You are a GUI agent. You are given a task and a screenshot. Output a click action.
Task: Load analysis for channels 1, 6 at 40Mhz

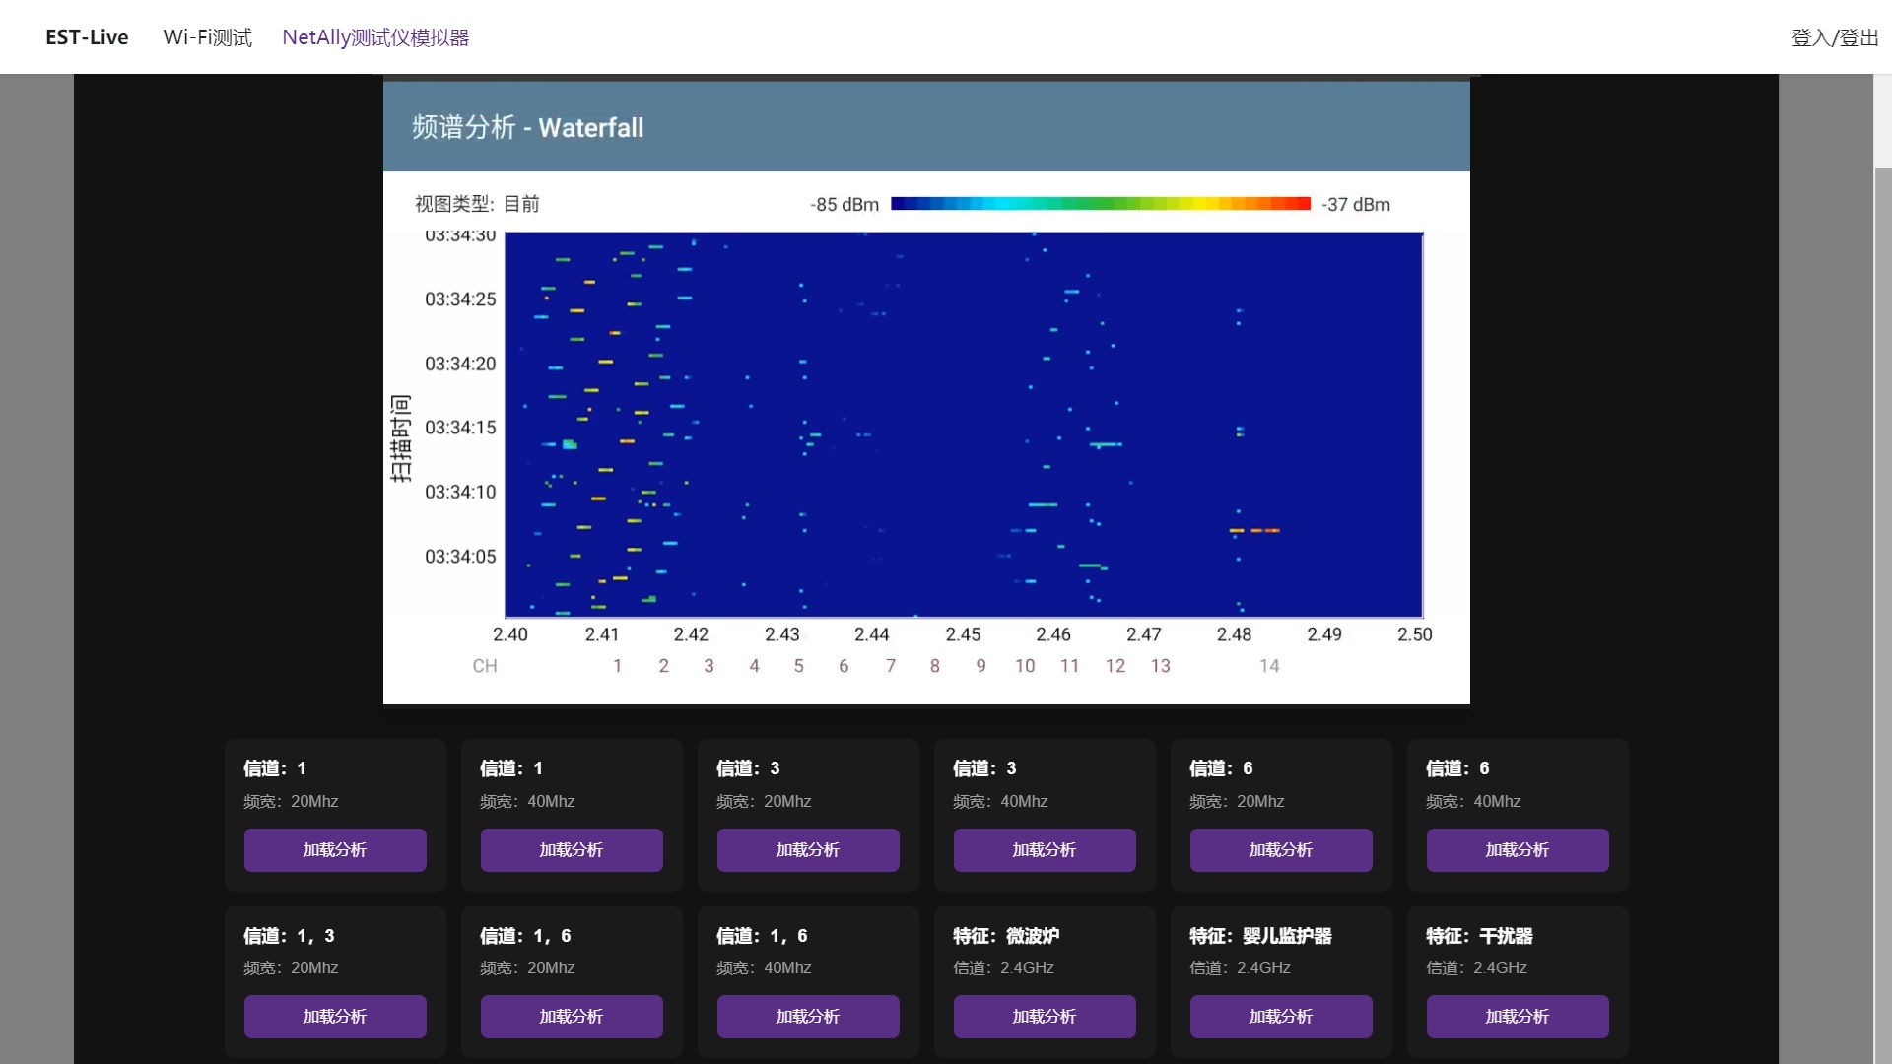[x=808, y=1016]
